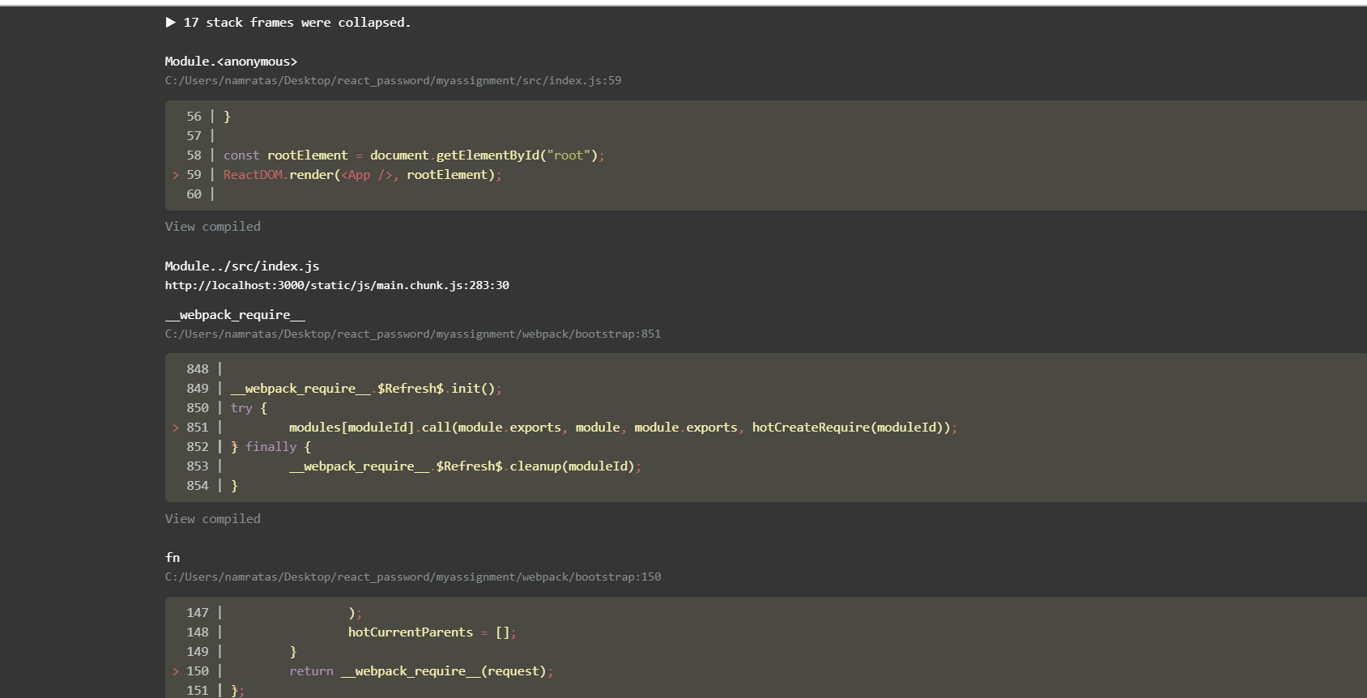Click the fn frame title
The image size is (1367, 698).
[x=172, y=558]
